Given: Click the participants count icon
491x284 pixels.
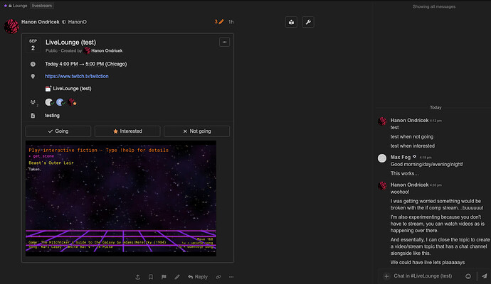Looking at the screenshot, I should tap(33, 102).
